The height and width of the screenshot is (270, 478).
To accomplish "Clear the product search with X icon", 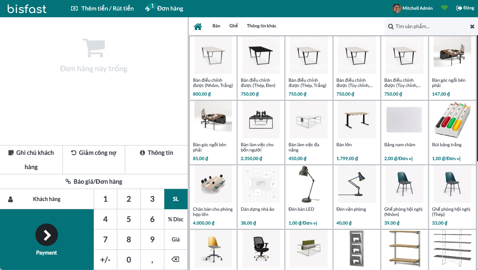I will point(472,27).
